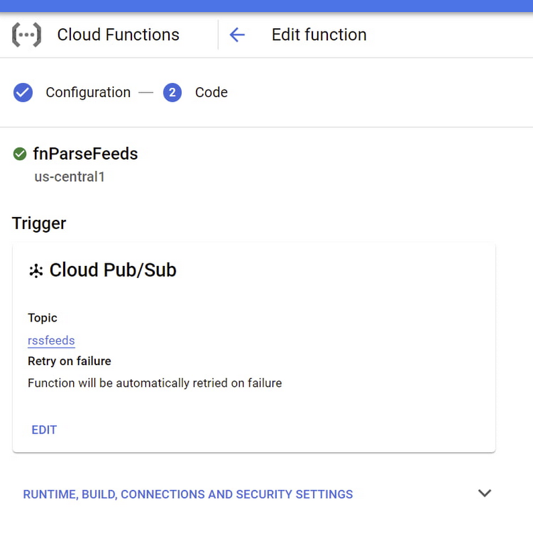Click the Cloud Functions product title
The width and height of the screenshot is (533, 536).
[x=118, y=35]
